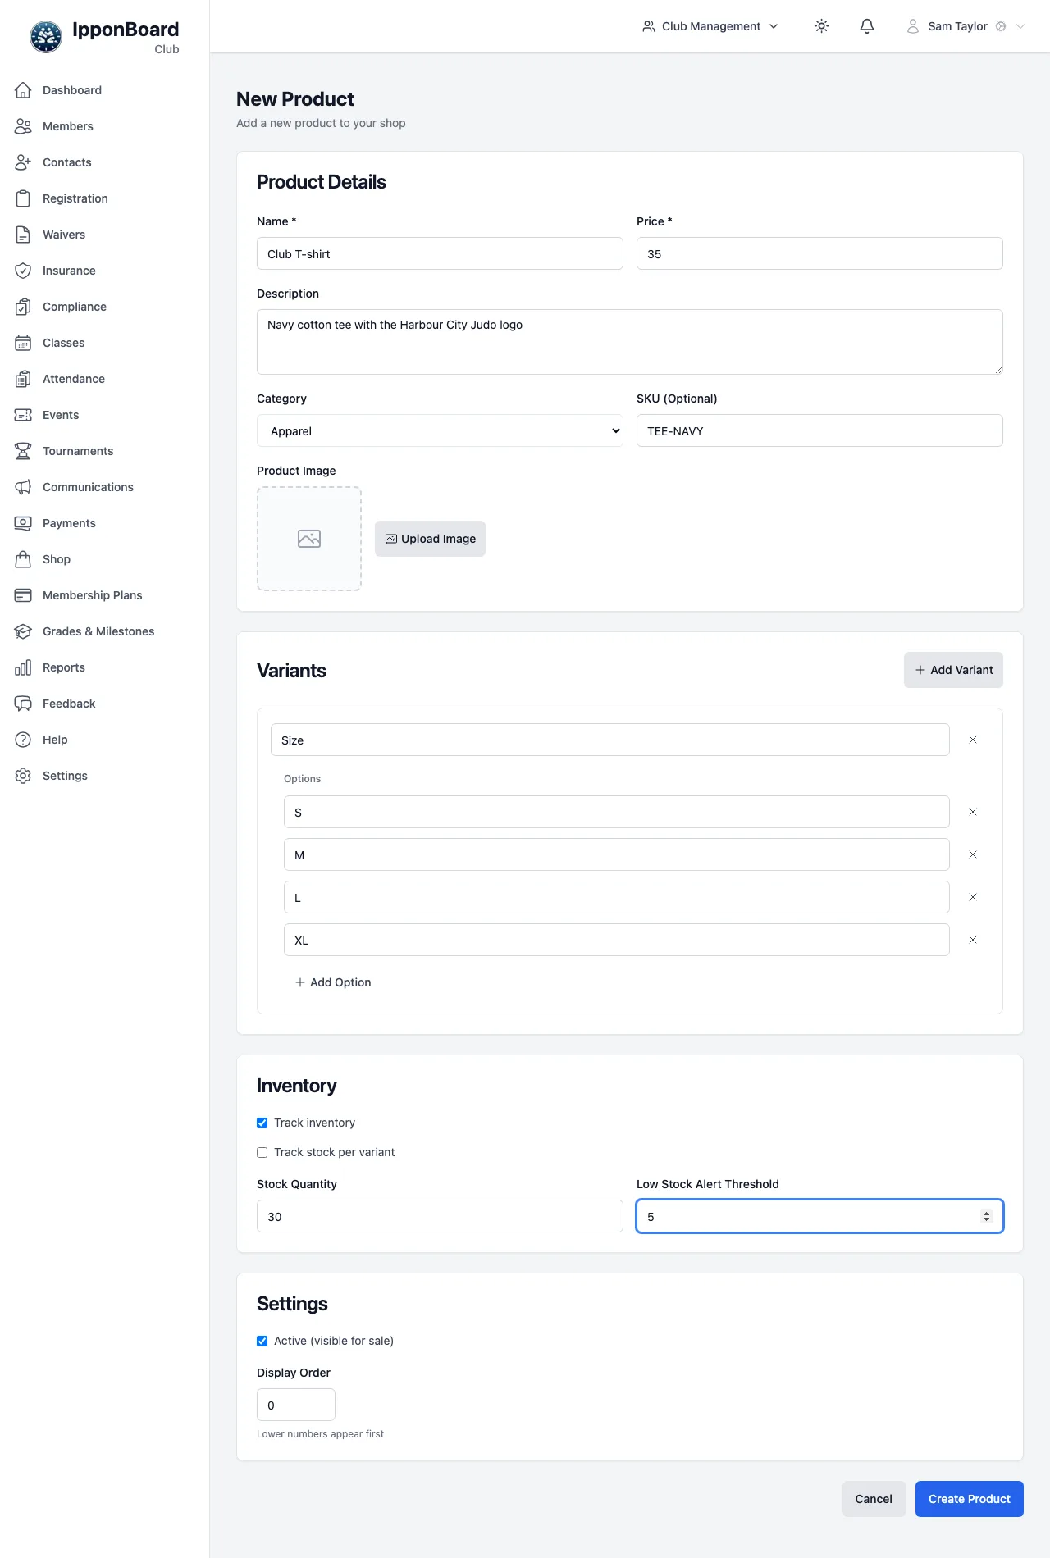Open the notifications bell
The width and height of the screenshot is (1050, 1558).
(867, 26)
